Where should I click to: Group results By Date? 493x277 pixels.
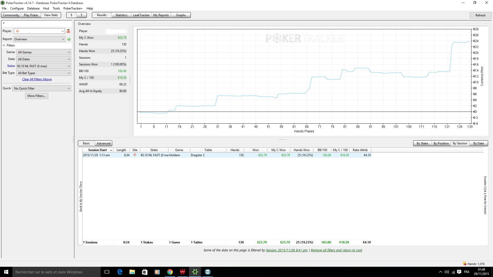click(479, 143)
